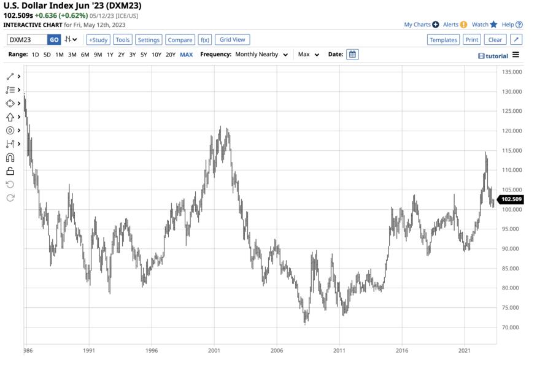Select the trend line drawing tool
The image size is (537, 368).
pyautogui.click(x=10, y=77)
